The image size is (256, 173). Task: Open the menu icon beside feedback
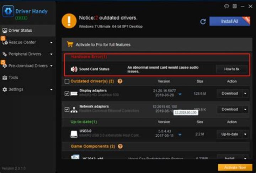(x=235, y=6)
